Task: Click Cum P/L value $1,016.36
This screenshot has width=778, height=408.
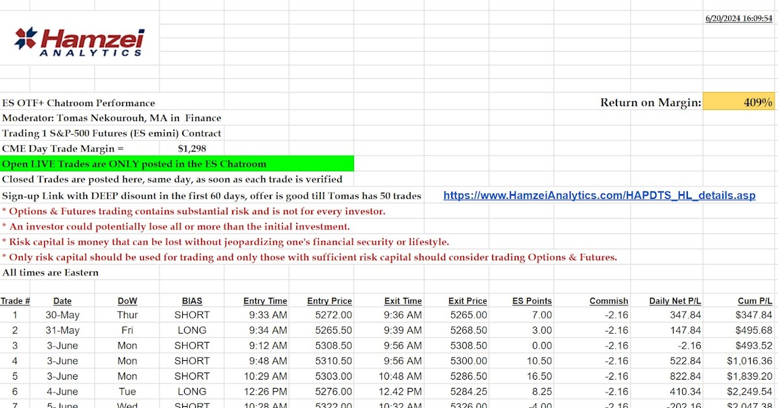Action: (x=749, y=361)
